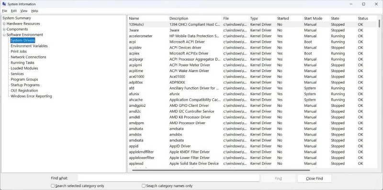Open the Edit menu

[14, 11]
